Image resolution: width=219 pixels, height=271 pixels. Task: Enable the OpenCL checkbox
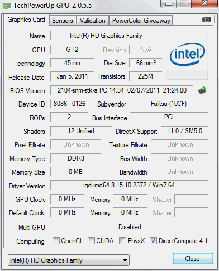click(56, 240)
